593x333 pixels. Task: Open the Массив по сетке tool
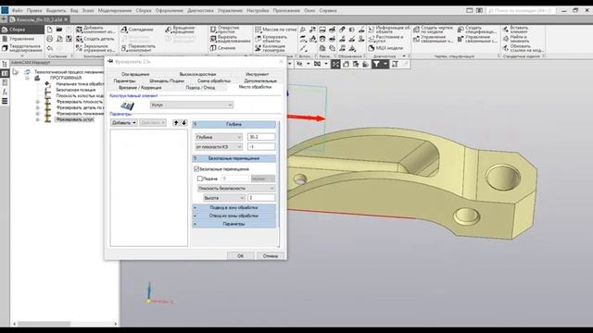click(x=276, y=30)
